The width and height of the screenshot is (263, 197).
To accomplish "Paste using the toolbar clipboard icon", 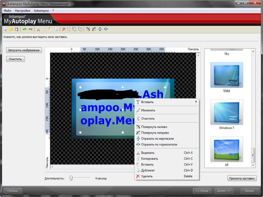I will tap(50, 29).
